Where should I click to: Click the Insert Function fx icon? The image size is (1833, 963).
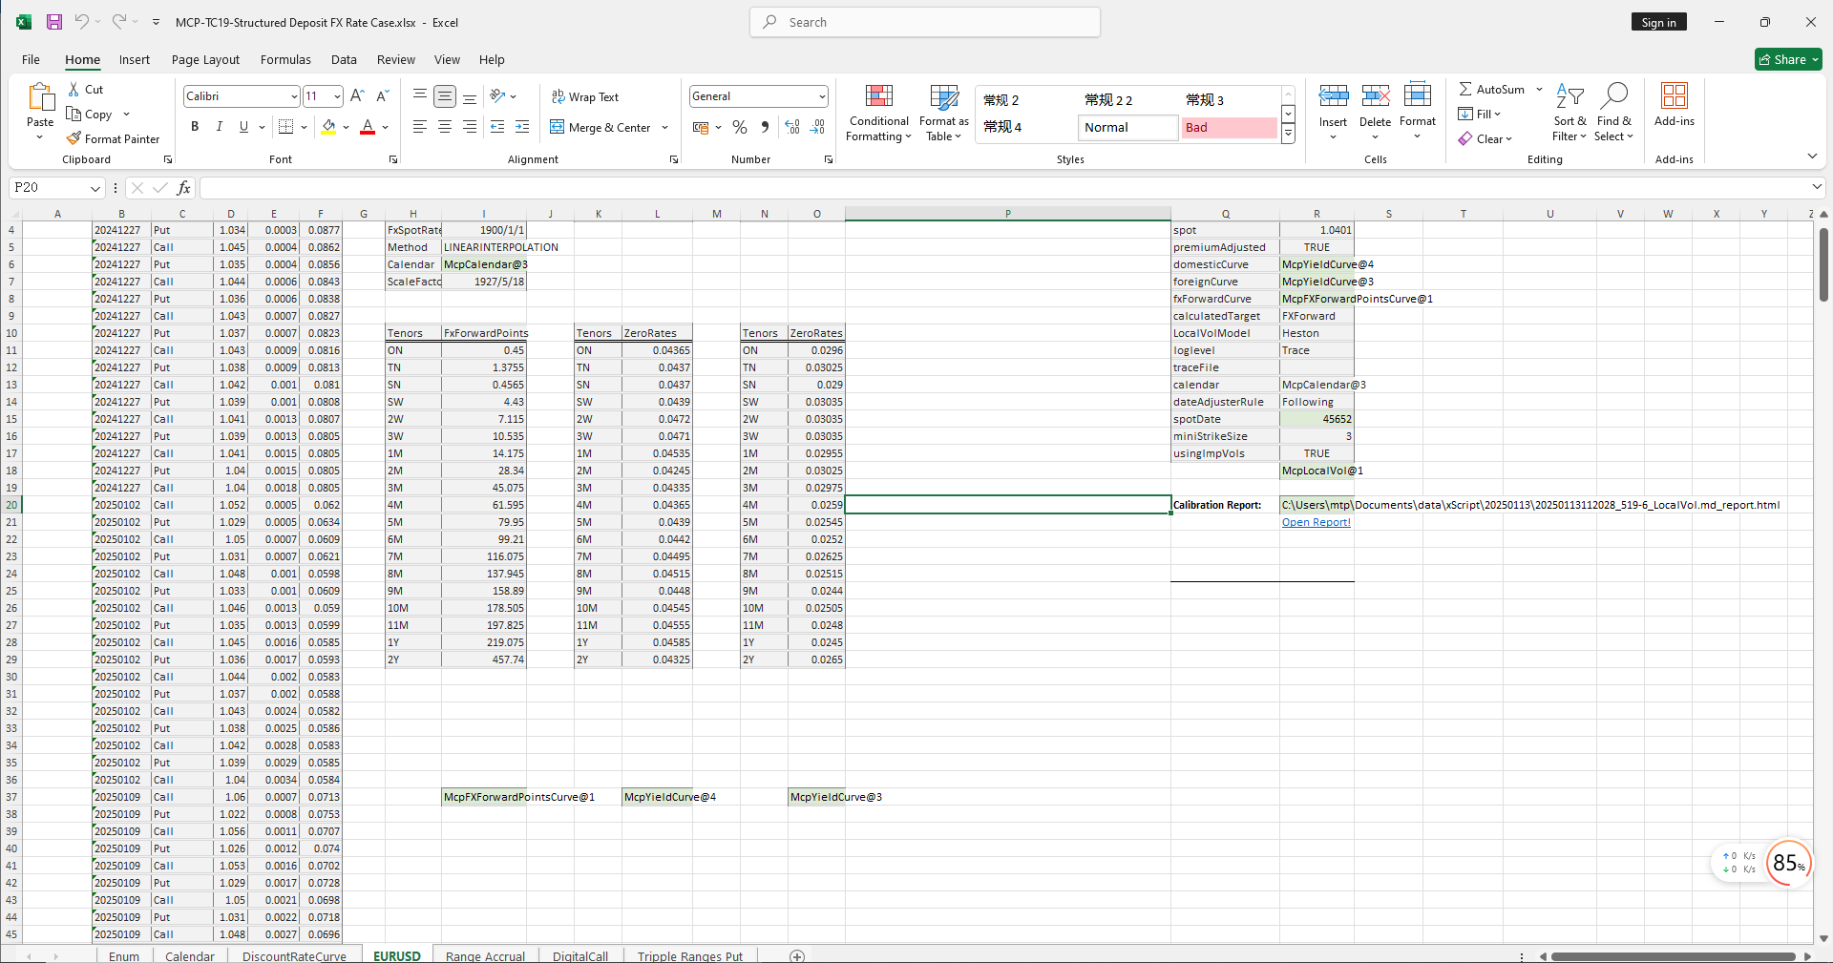pyautogui.click(x=183, y=188)
